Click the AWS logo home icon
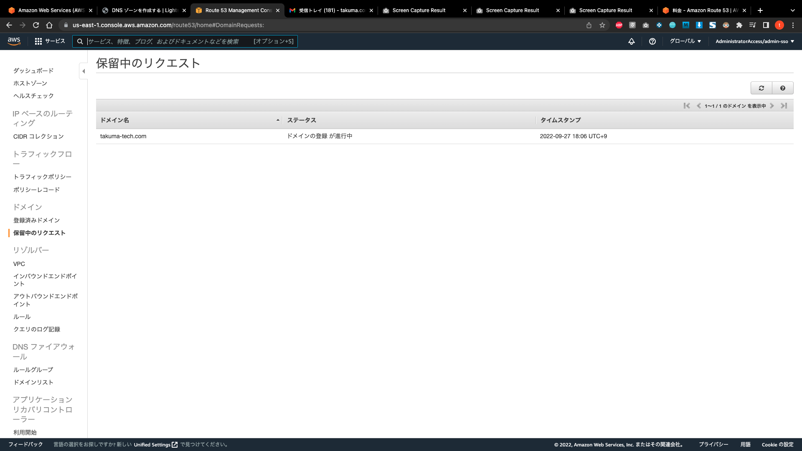 (x=14, y=41)
